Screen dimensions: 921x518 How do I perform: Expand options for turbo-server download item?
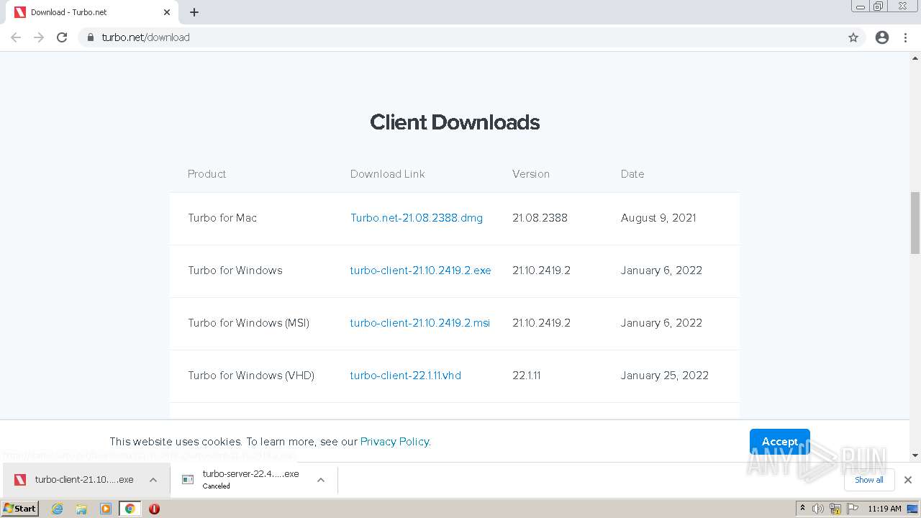[321, 480]
